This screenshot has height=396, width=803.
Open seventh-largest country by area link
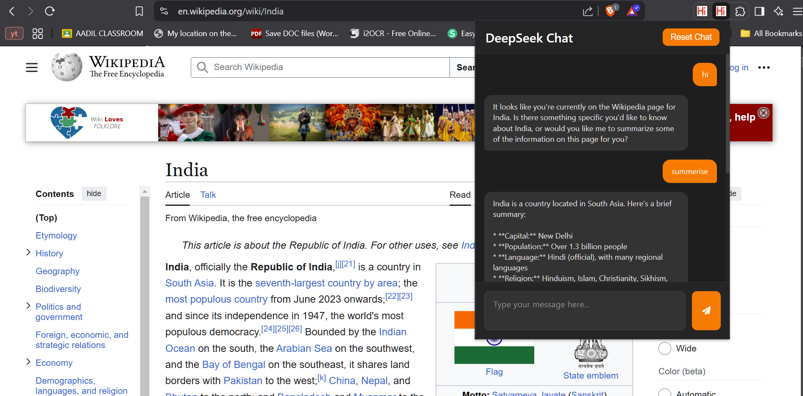pos(326,283)
